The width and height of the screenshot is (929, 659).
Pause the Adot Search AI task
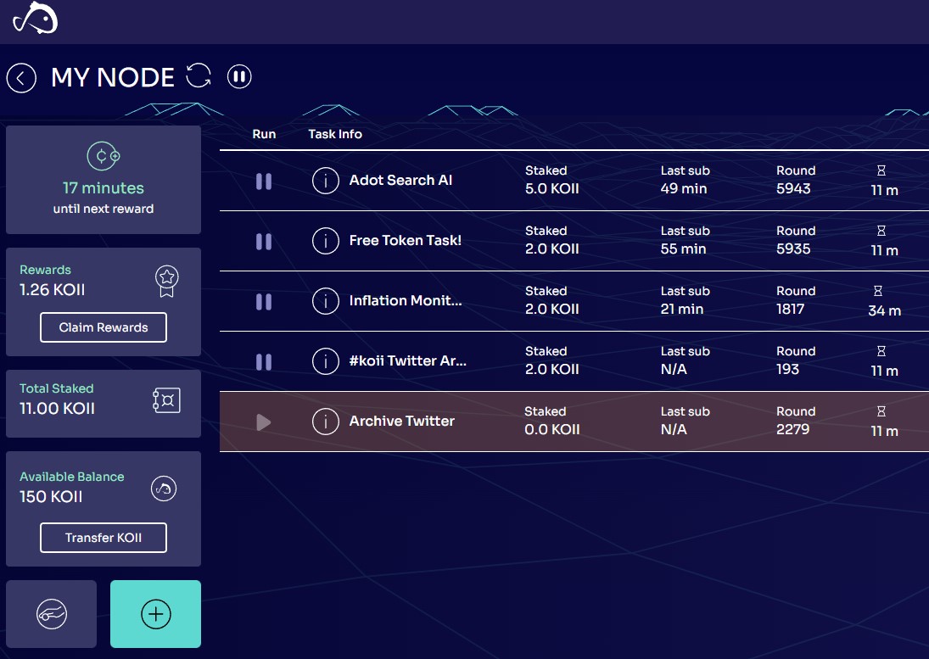[264, 182]
